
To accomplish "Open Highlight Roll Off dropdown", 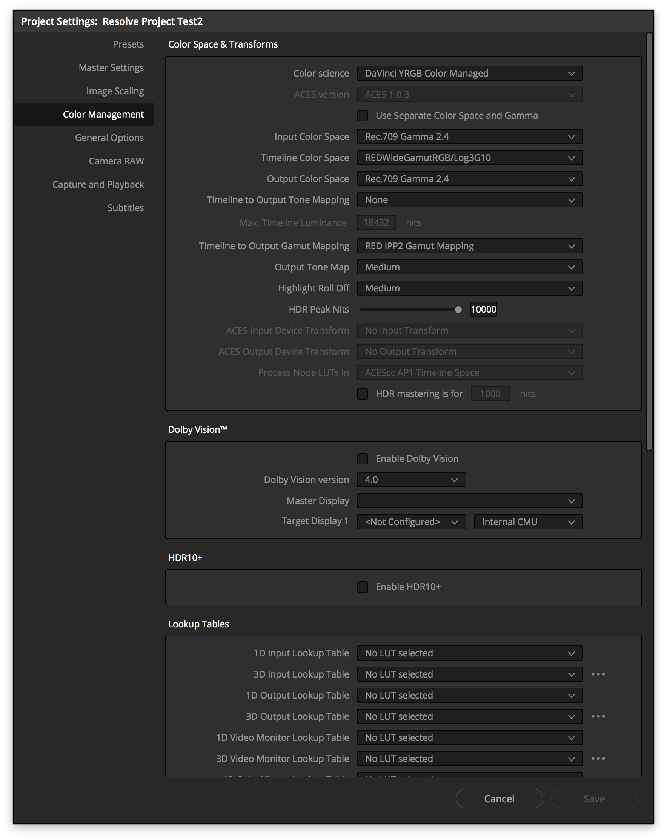I will [x=470, y=288].
